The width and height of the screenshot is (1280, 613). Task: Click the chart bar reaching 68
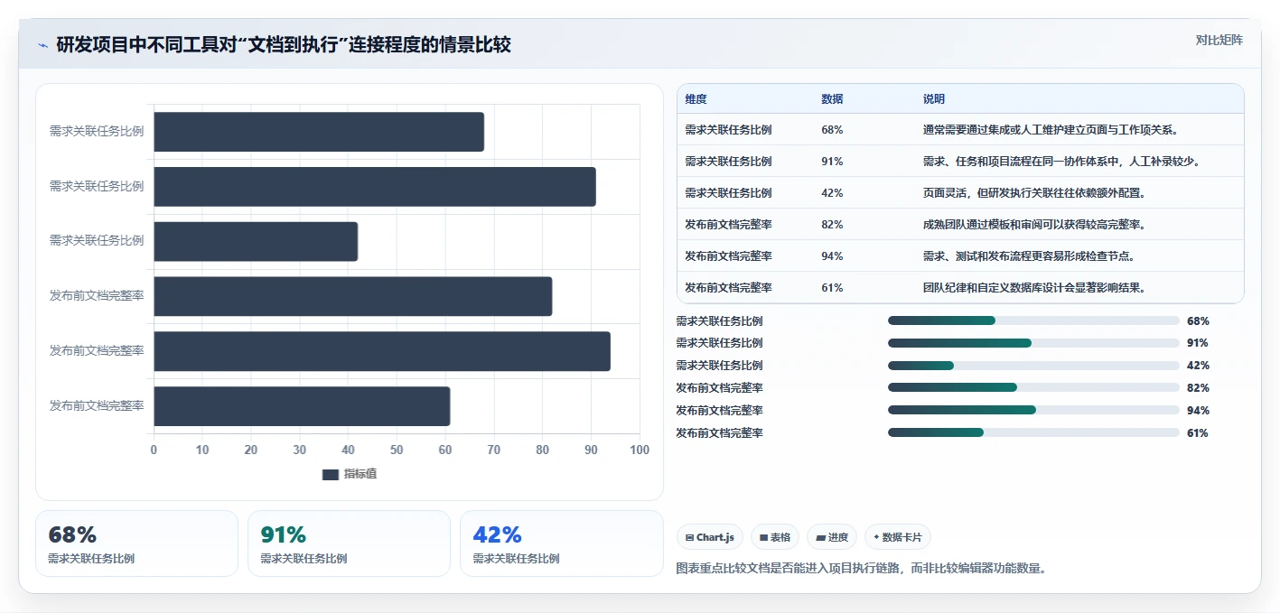point(319,132)
